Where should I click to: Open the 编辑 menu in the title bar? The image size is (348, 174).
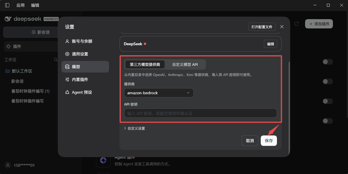(35, 5)
